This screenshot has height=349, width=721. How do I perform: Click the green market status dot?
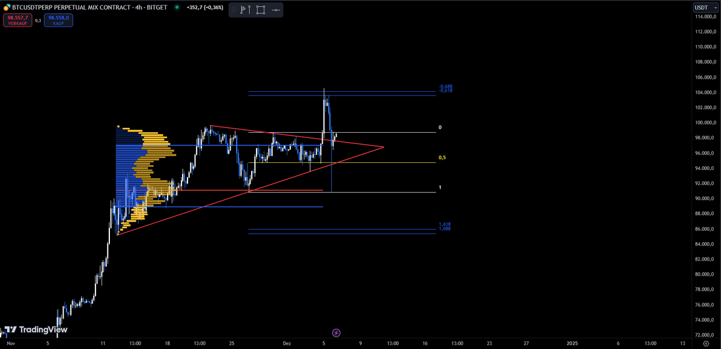point(176,8)
